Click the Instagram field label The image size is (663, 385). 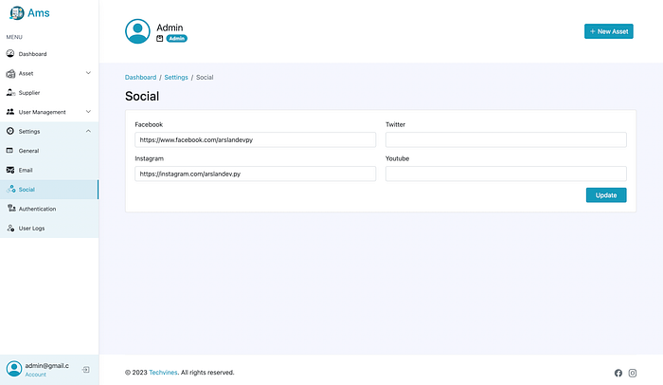150,158
